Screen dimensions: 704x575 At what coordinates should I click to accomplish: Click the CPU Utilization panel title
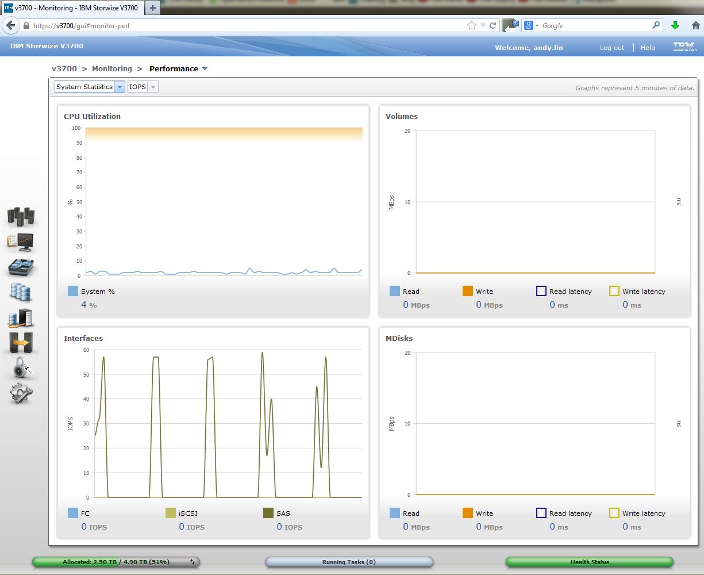(x=92, y=116)
